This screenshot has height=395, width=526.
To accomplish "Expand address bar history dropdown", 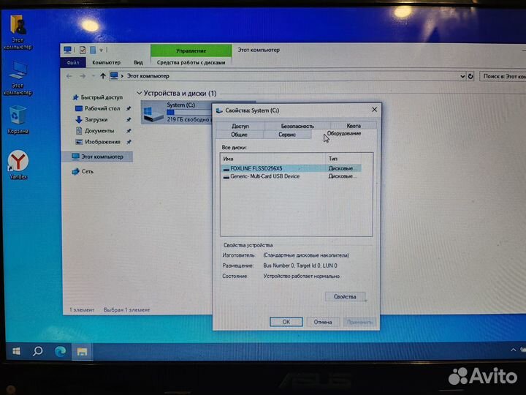I will pyautogui.click(x=462, y=76).
